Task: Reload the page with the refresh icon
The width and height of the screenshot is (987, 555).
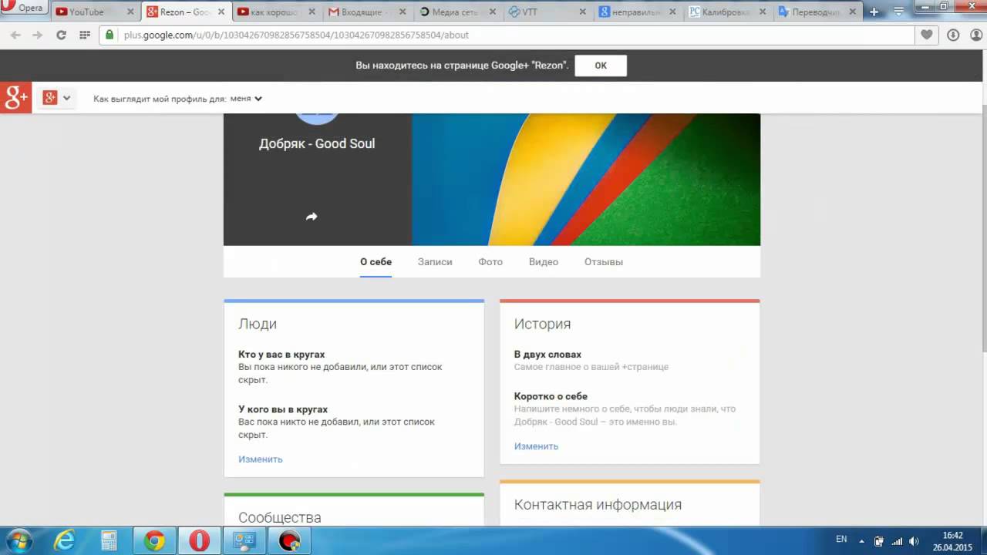Action: tap(62, 35)
